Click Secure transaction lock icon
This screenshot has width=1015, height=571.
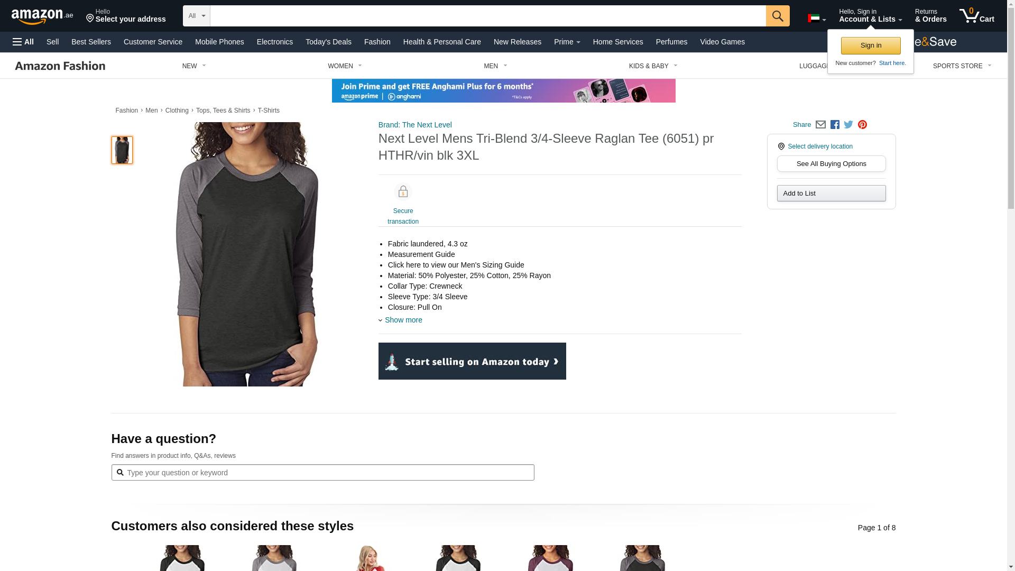click(x=403, y=192)
